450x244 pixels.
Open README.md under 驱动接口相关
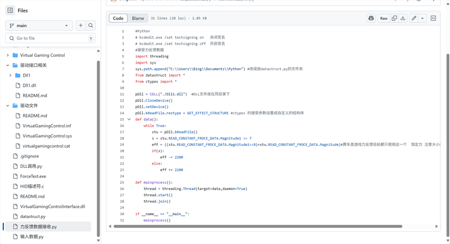click(35, 95)
